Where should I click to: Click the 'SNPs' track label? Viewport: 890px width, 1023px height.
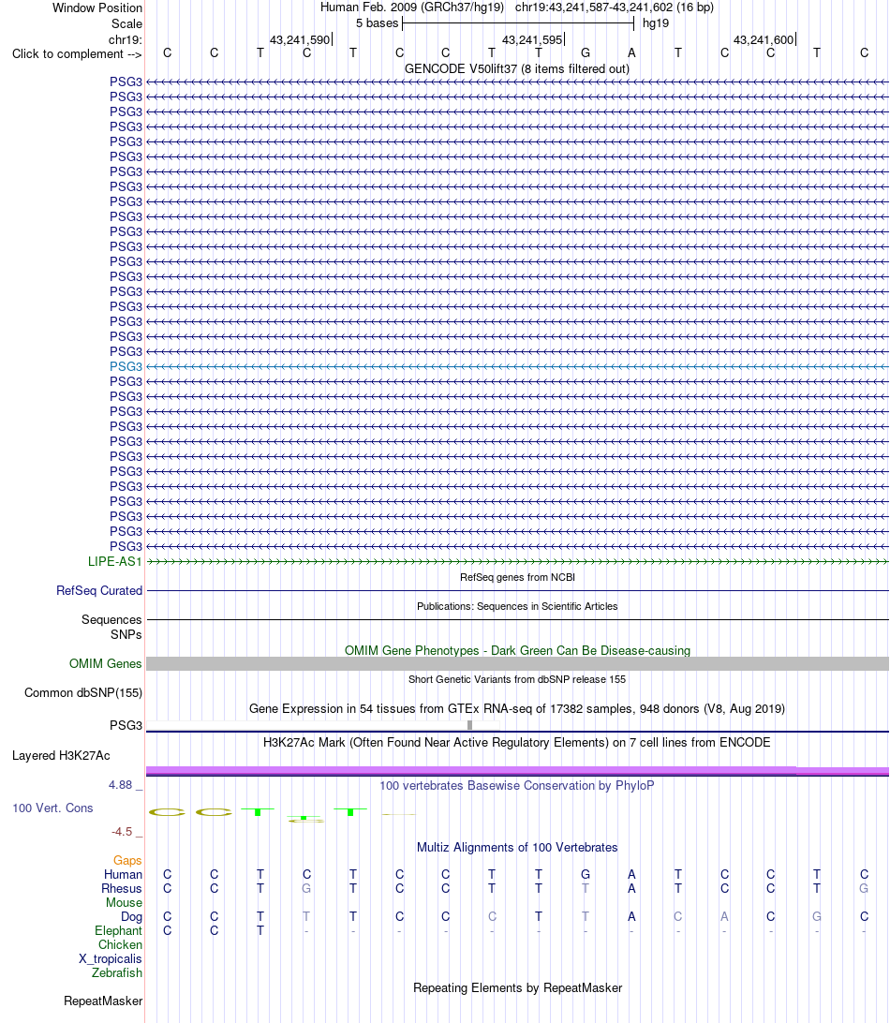pos(126,635)
